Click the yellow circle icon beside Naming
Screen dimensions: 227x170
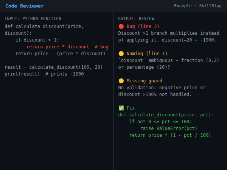coord(121,53)
